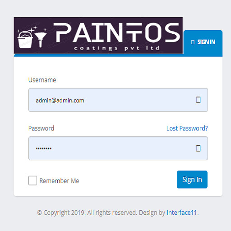The image size is (231, 231).
Task: Open the Interface11 designer link
Action: pyautogui.click(x=182, y=213)
